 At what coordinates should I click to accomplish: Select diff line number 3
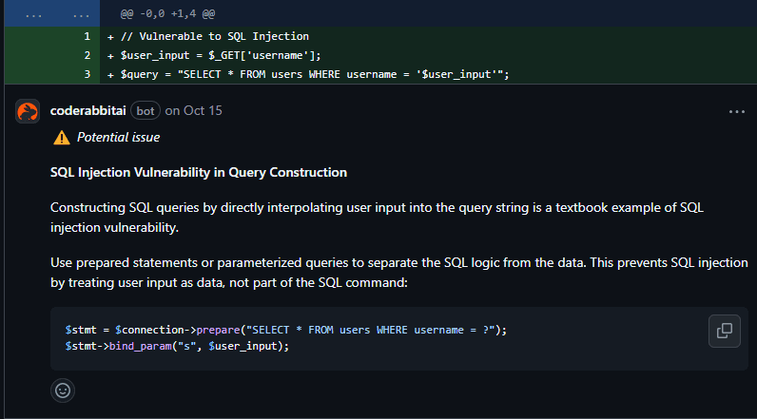86,74
